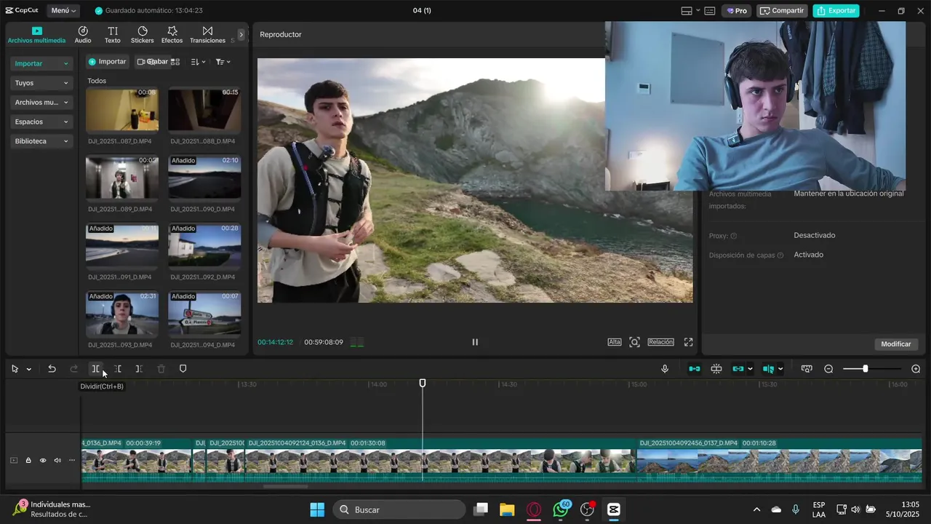Image resolution: width=931 pixels, height=524 pixels.
Task: Mute the video track audio
Action: click(x=57, y=460)
